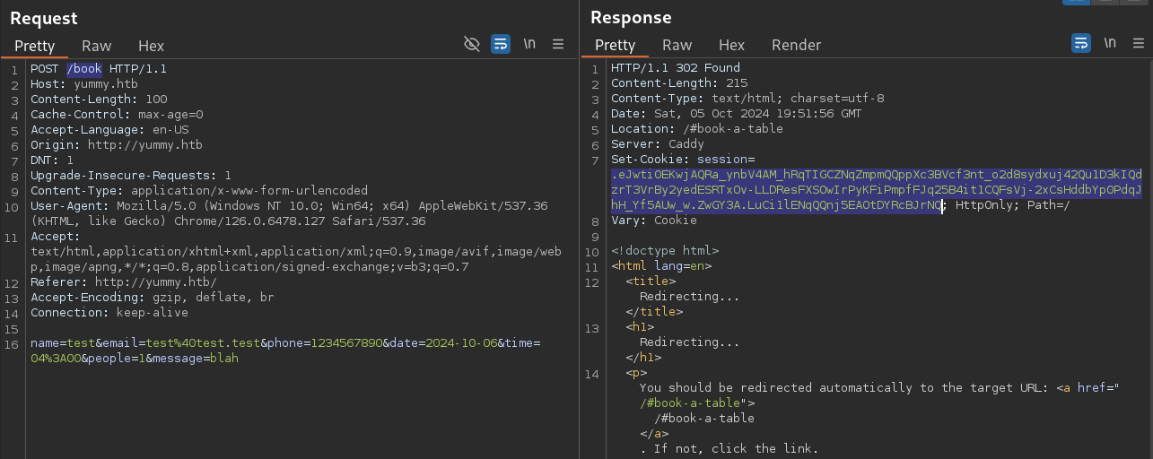Click the 'Connection: keep-alive' header
Viewport: 1153px width, 459px height.
[109, 313]
